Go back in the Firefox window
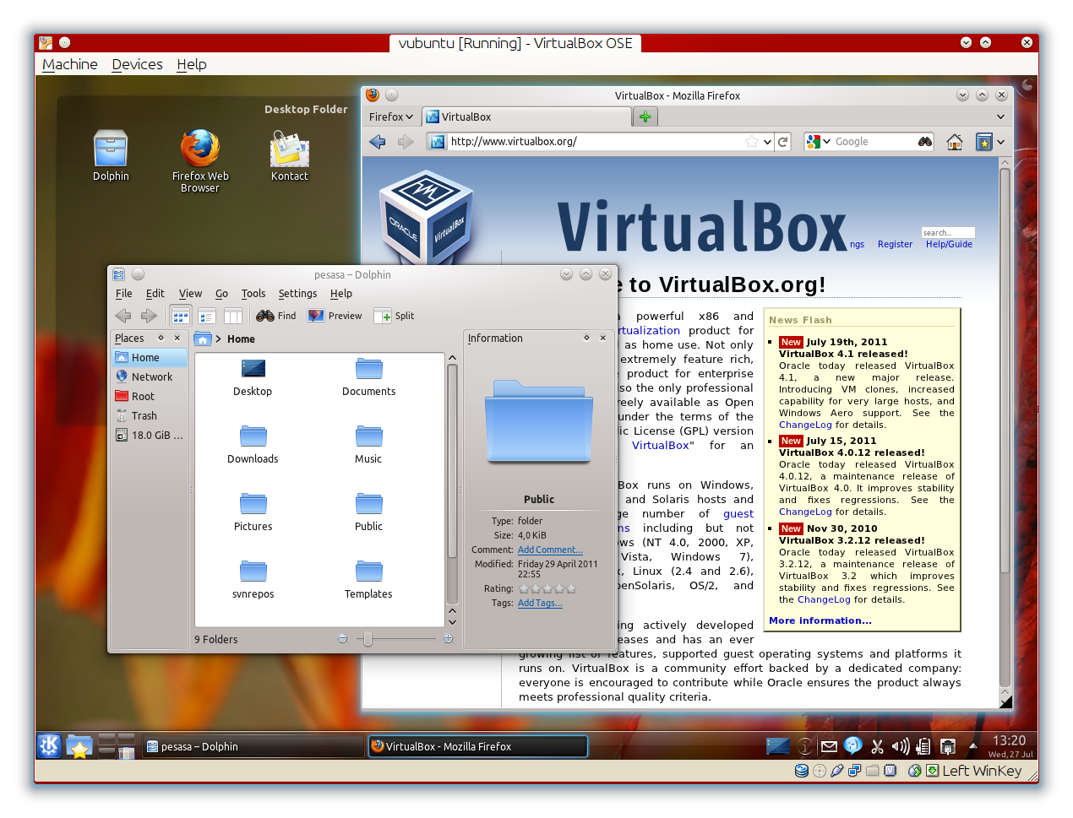 [378, 142]
